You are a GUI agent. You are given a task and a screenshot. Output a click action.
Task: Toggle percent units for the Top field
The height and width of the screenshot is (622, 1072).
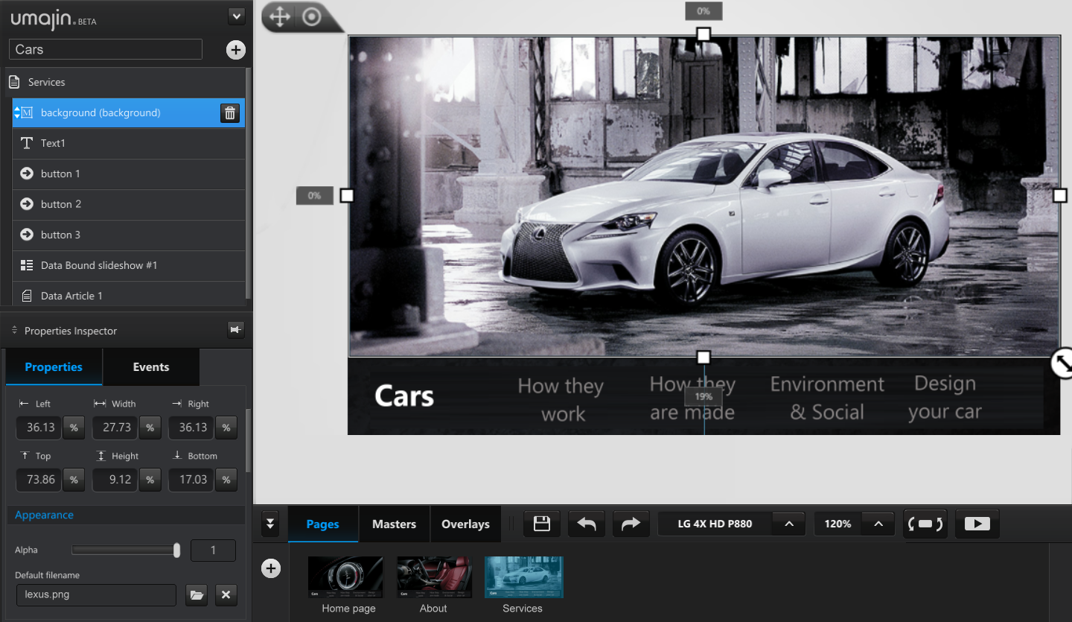[x=74, y=479]
